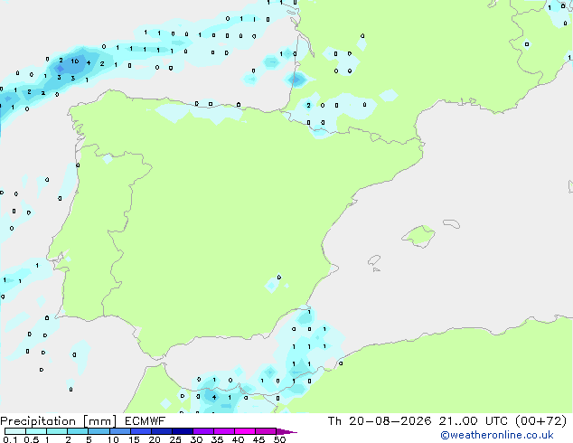Click the Menorca island outline
The height and width of the screenshot is (443, 573).
pos(451,223)
